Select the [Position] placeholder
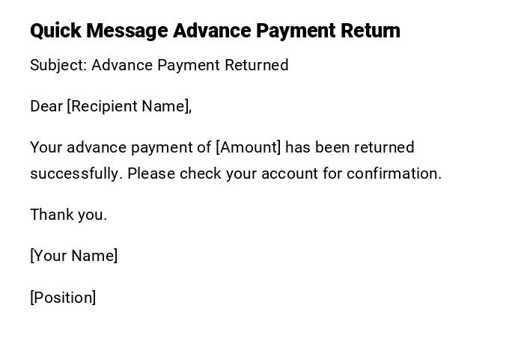The height and width of the screenshot is (344, 524). coord(63,298)
